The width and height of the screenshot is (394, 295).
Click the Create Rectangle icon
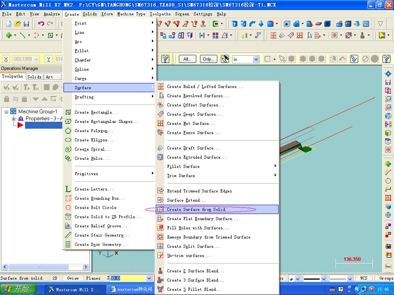[x=68, y=112]
